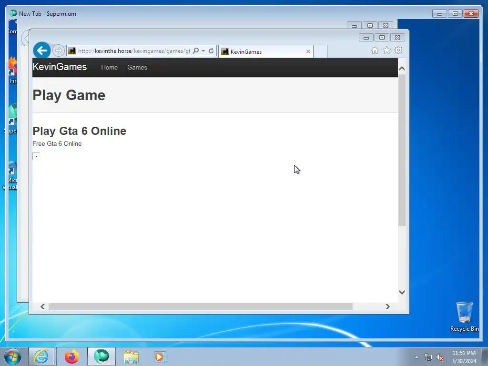Screen dimensions: 488x366
Task: Open the Home page icon in Internet Explorer
Action: (x=375, y=51)
